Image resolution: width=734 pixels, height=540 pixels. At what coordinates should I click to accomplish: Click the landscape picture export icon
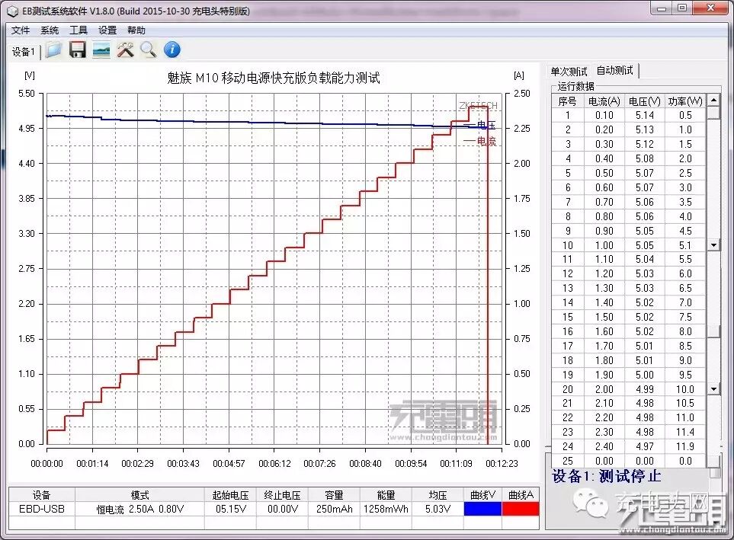101,50
